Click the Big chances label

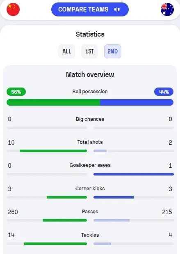90,119
